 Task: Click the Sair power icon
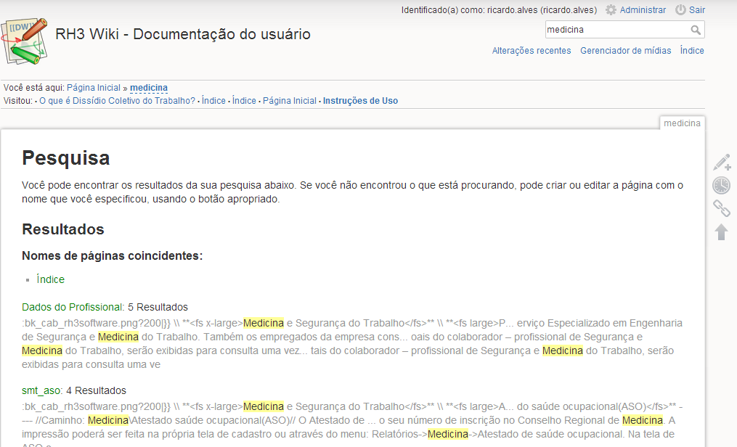tap(680, 10)
